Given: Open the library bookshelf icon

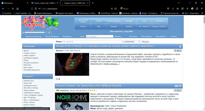Looking at the screenshot, I should point(178,9).
